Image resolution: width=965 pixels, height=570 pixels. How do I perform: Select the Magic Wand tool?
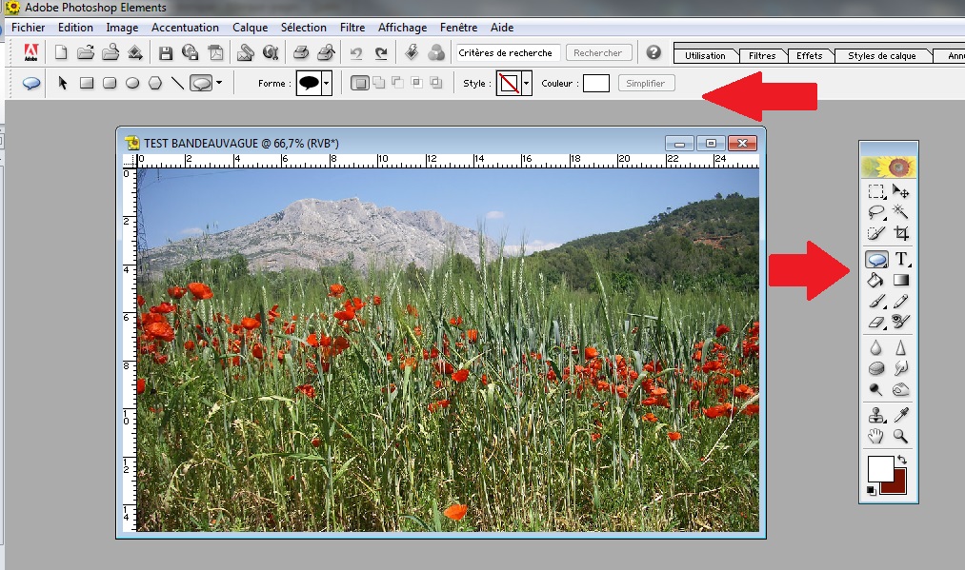[900, 211]
